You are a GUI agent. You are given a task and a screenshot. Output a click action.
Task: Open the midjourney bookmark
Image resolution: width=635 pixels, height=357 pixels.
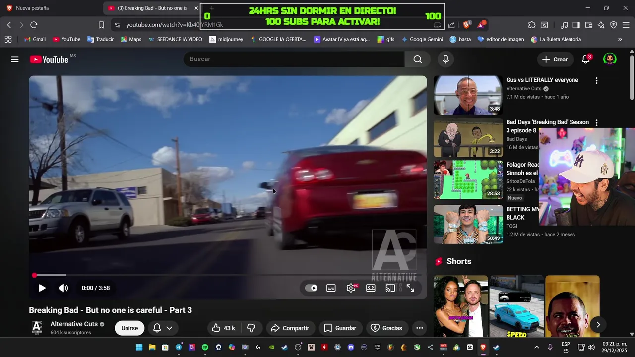tap(226, 39)
